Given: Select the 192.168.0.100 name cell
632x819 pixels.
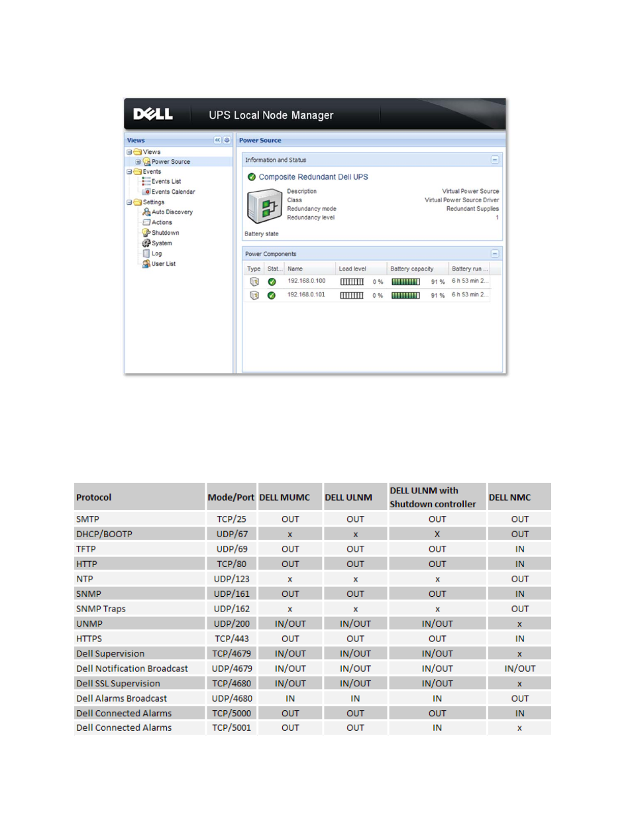Looking at the screenshot, I should click(307, 281).
